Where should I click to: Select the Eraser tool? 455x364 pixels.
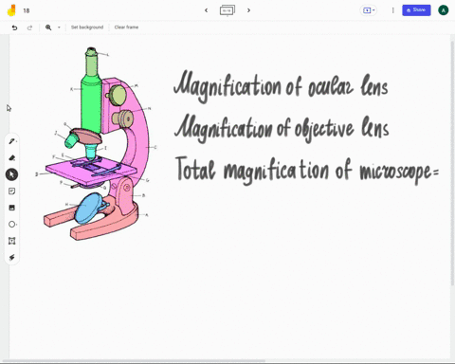[12, 157]
